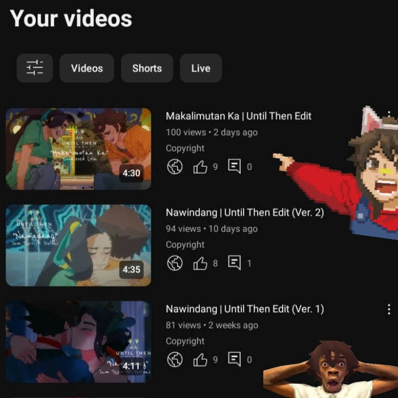Switch to the Live filter tab
This screenshot has height=398, width=398.
click(200, 68)
